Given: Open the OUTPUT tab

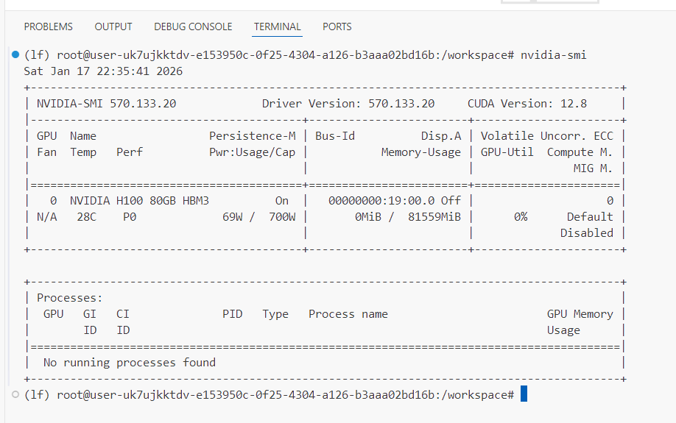Looking at the screenshot, I should point(113,26).
